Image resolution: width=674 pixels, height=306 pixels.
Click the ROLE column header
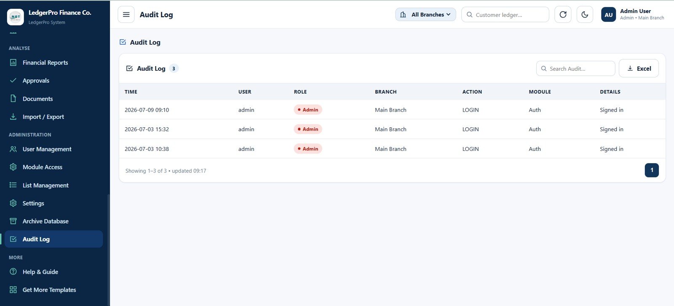click(300, 92)
